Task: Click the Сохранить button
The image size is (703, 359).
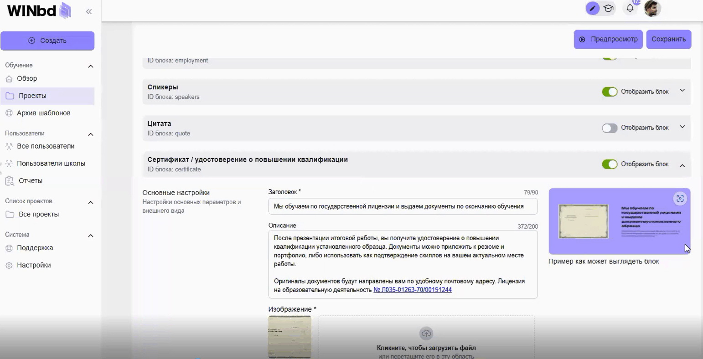Action: (669, 40)
